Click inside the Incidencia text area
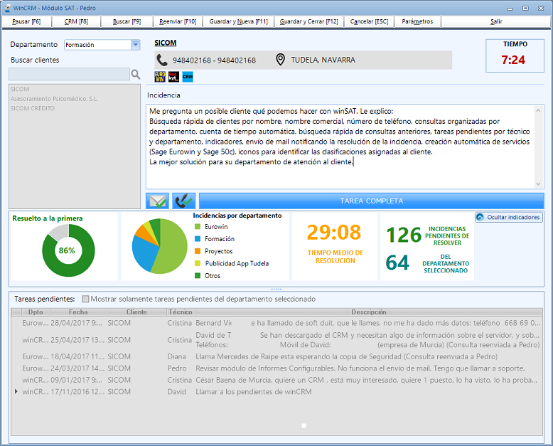Image resolution: width=553 pixels, height=446 pixels. click(340, 147)
